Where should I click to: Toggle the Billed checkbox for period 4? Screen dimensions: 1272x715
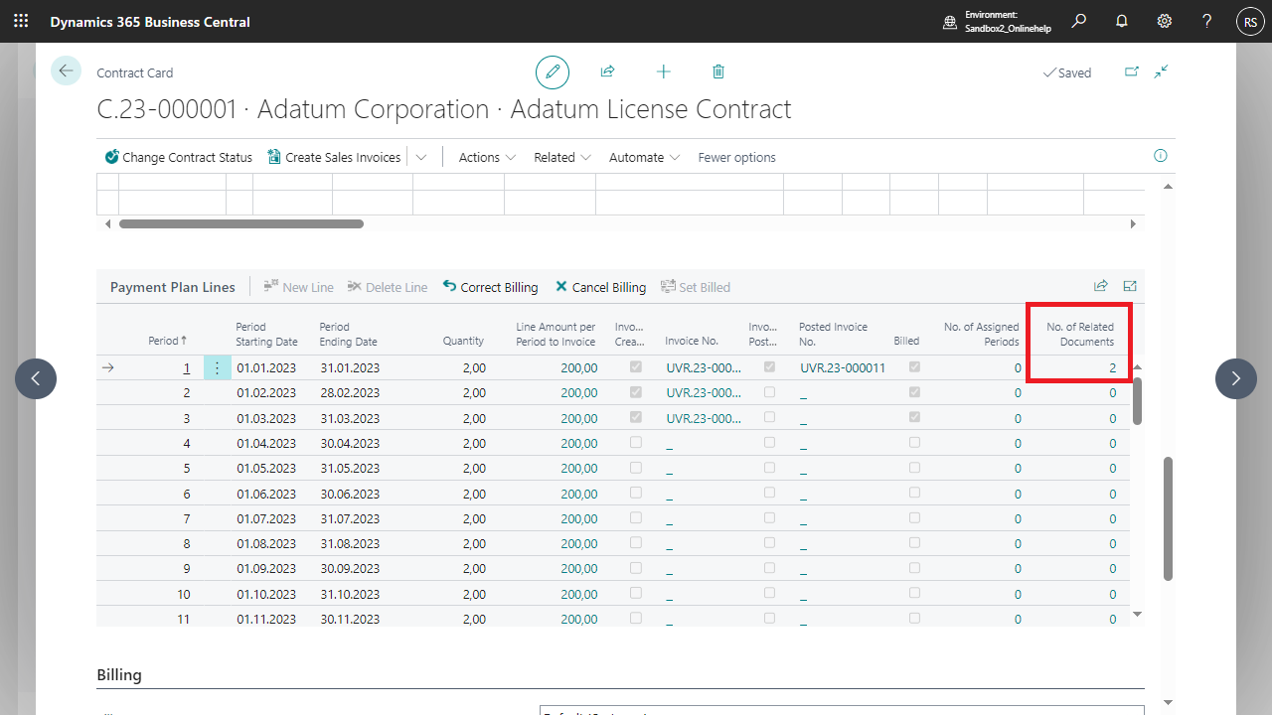914,443
